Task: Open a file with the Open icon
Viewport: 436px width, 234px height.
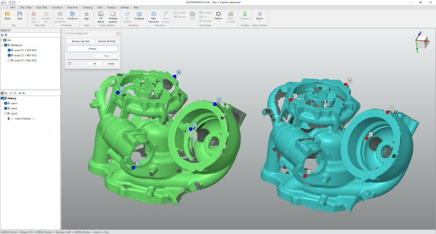Action: pyautogui.click(x=8, y=16)
